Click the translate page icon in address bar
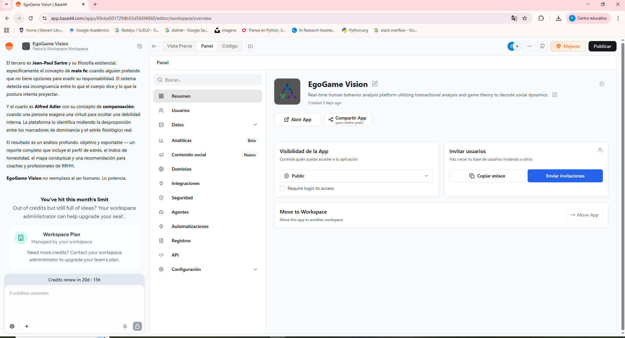The width and height of the screenshot is (625, 338). point(514,18)
